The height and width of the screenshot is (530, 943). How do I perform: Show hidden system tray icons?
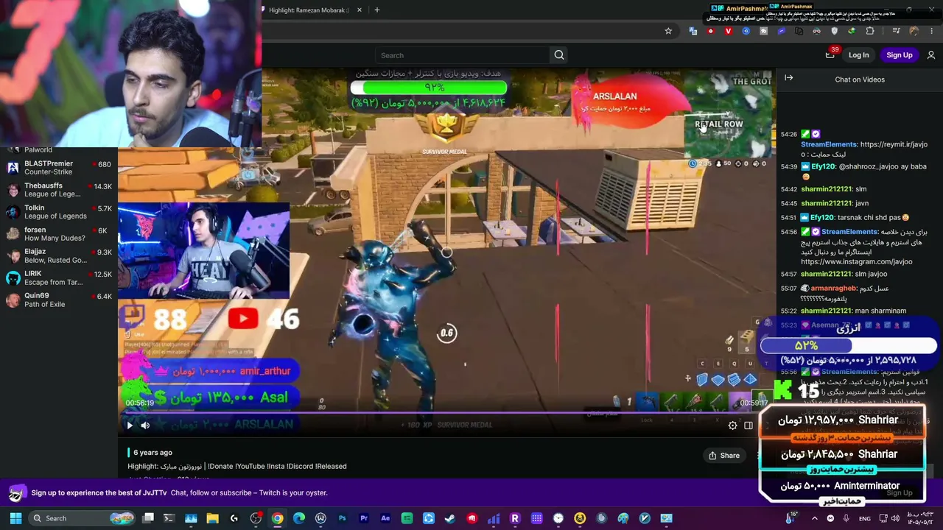(x=816, y=518)
